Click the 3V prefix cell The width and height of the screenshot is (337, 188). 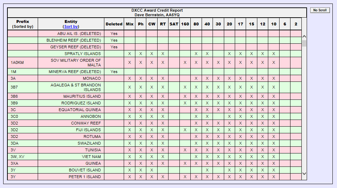pyautogui.click(x=23, y=150)
